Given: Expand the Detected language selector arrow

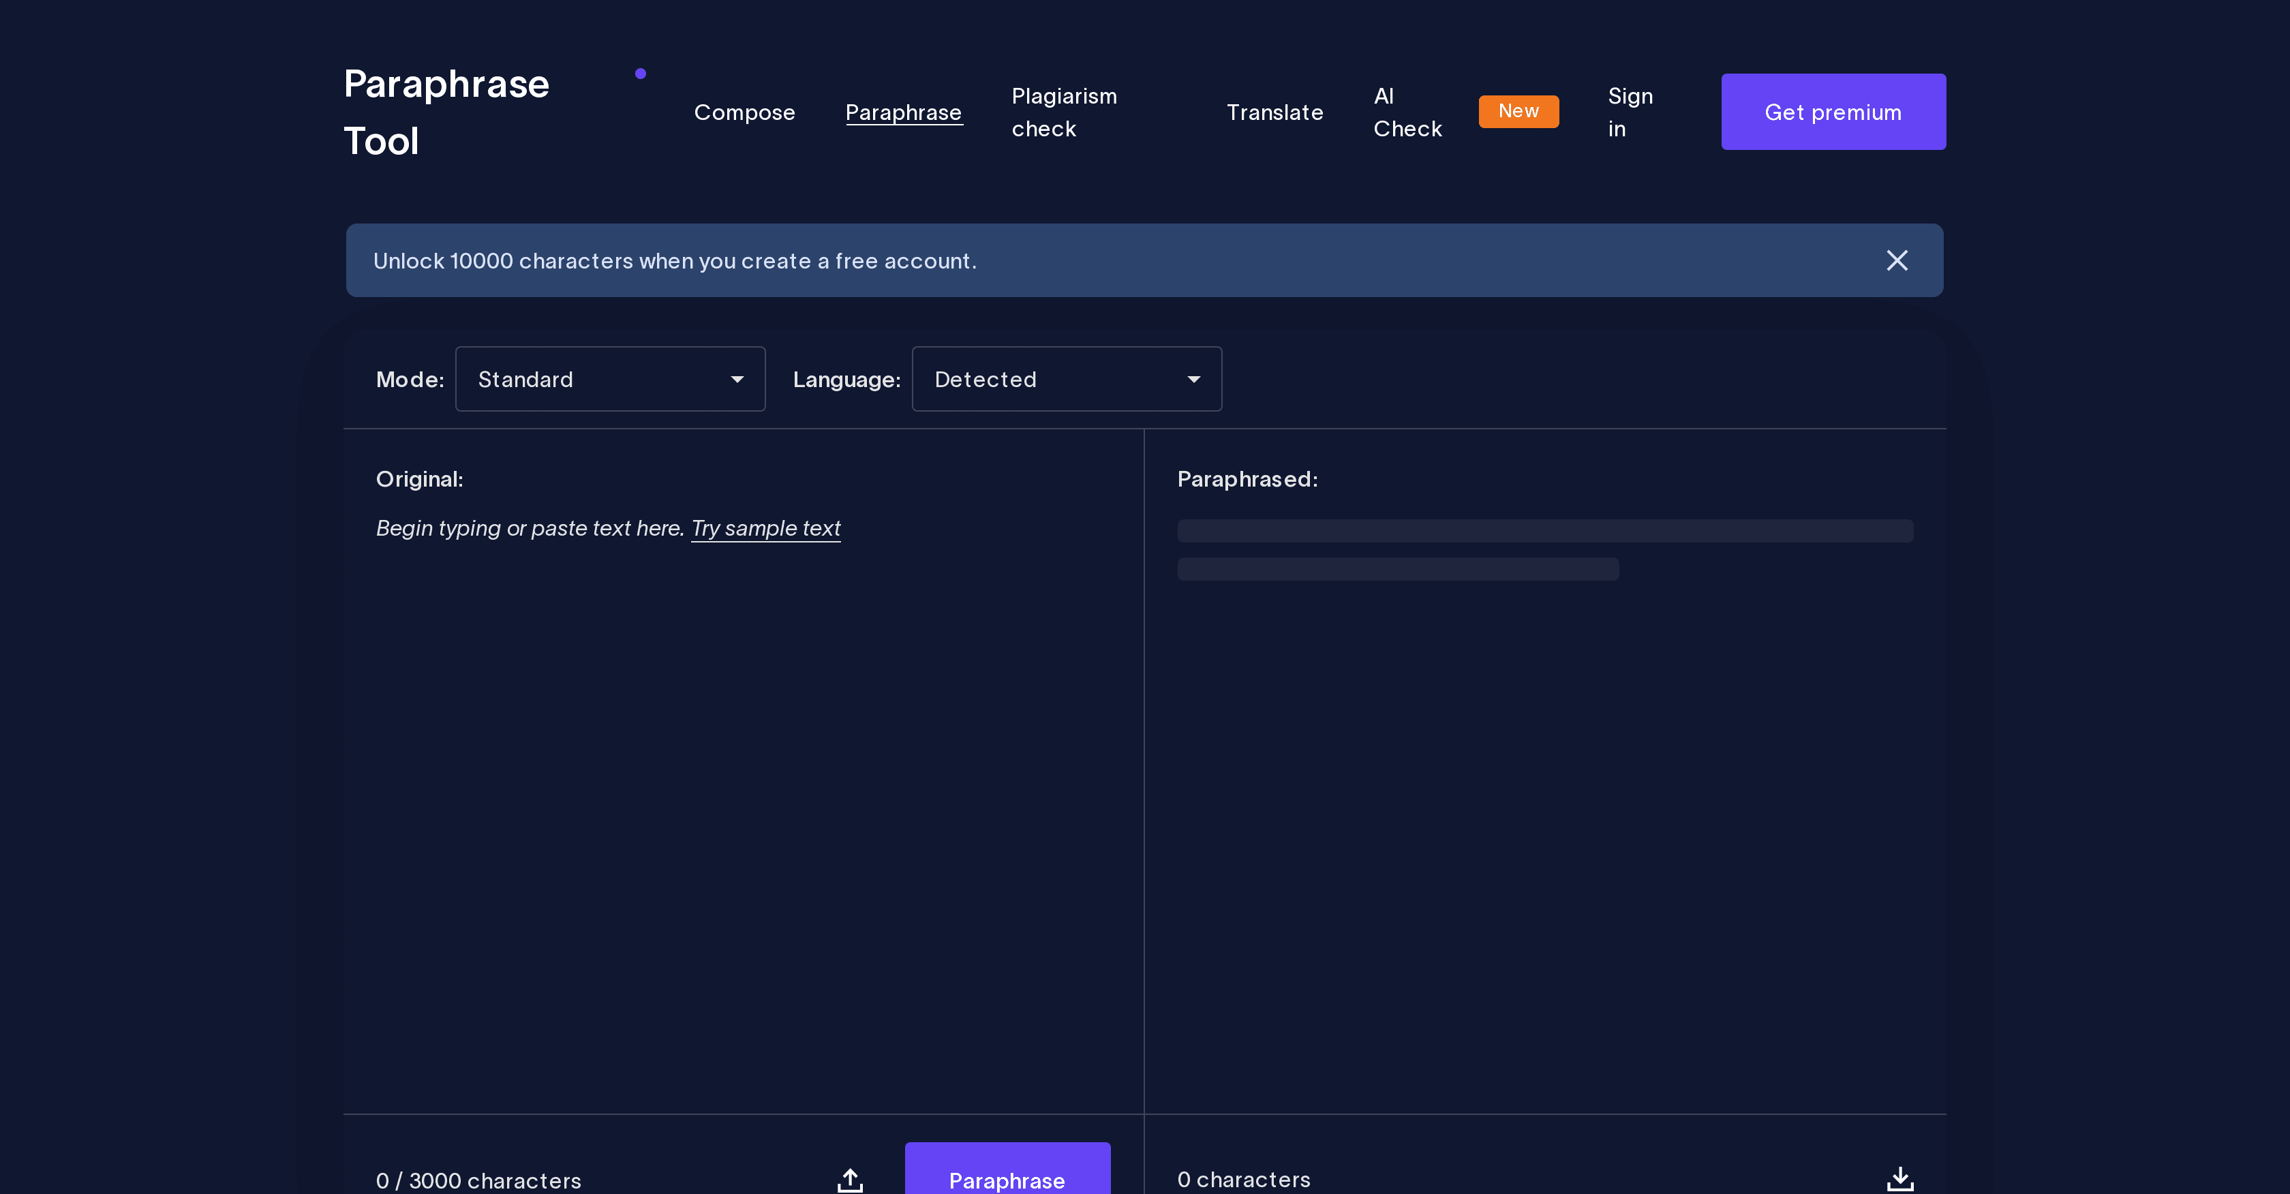Looking at the screenshot, I should coord(1193,379).
